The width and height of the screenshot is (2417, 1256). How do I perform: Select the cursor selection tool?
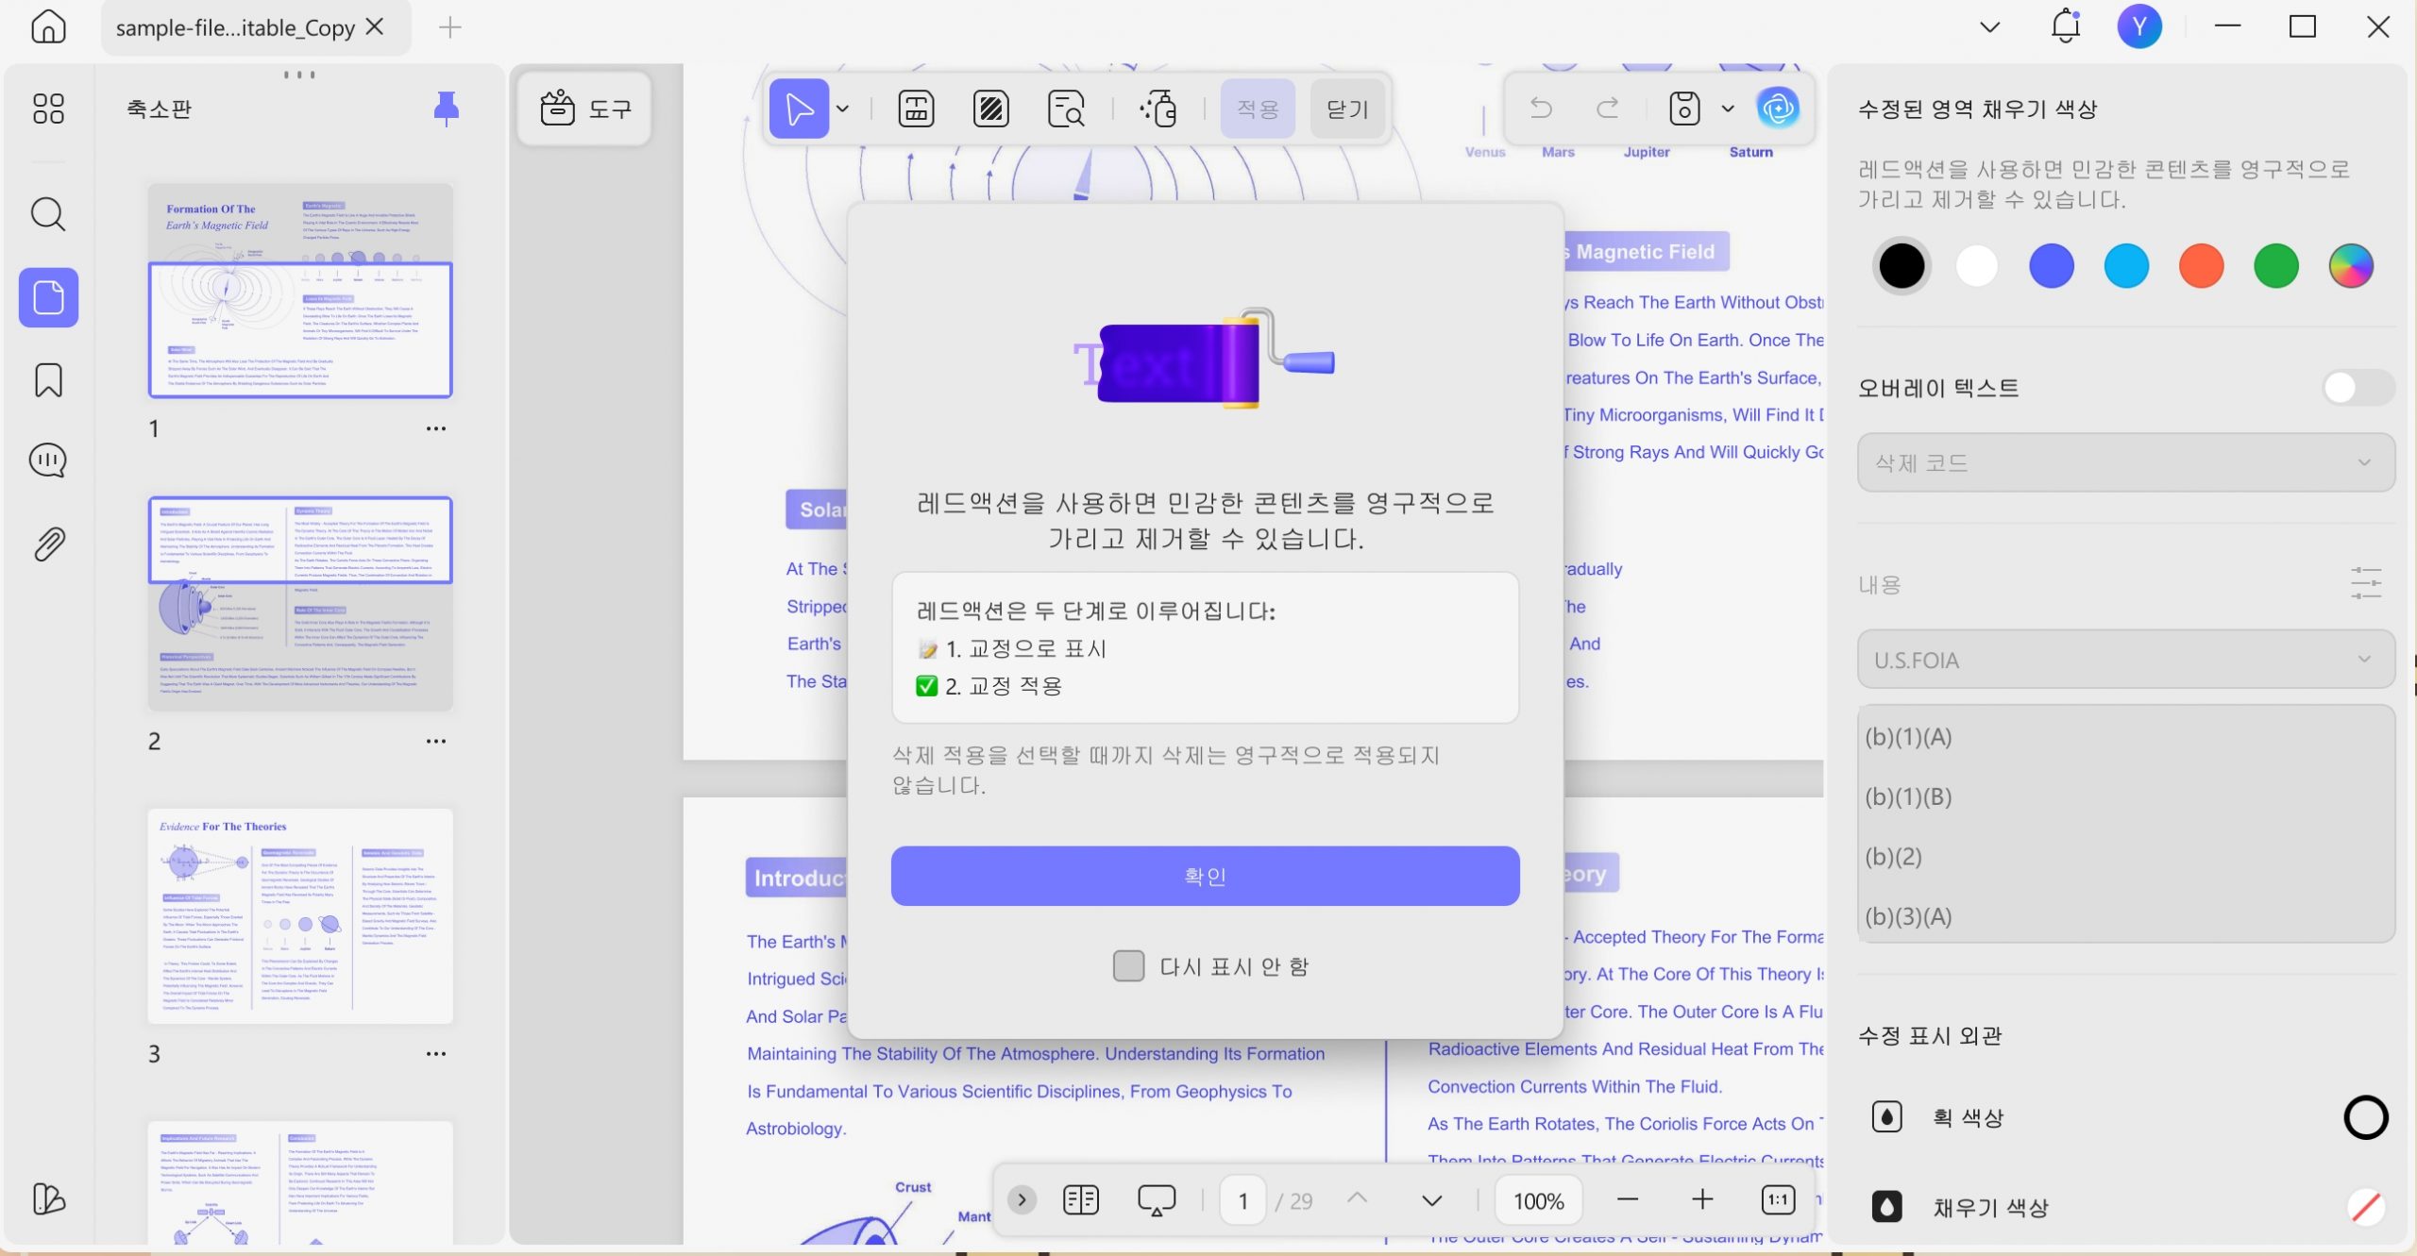tap(799, 109)
